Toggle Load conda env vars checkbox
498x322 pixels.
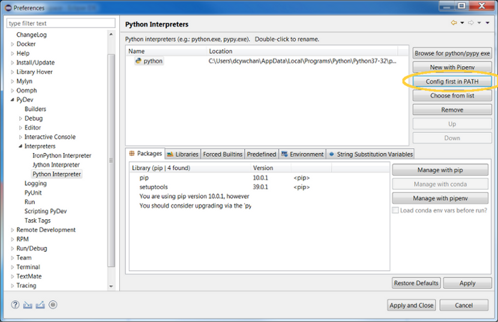click(395, 210)
